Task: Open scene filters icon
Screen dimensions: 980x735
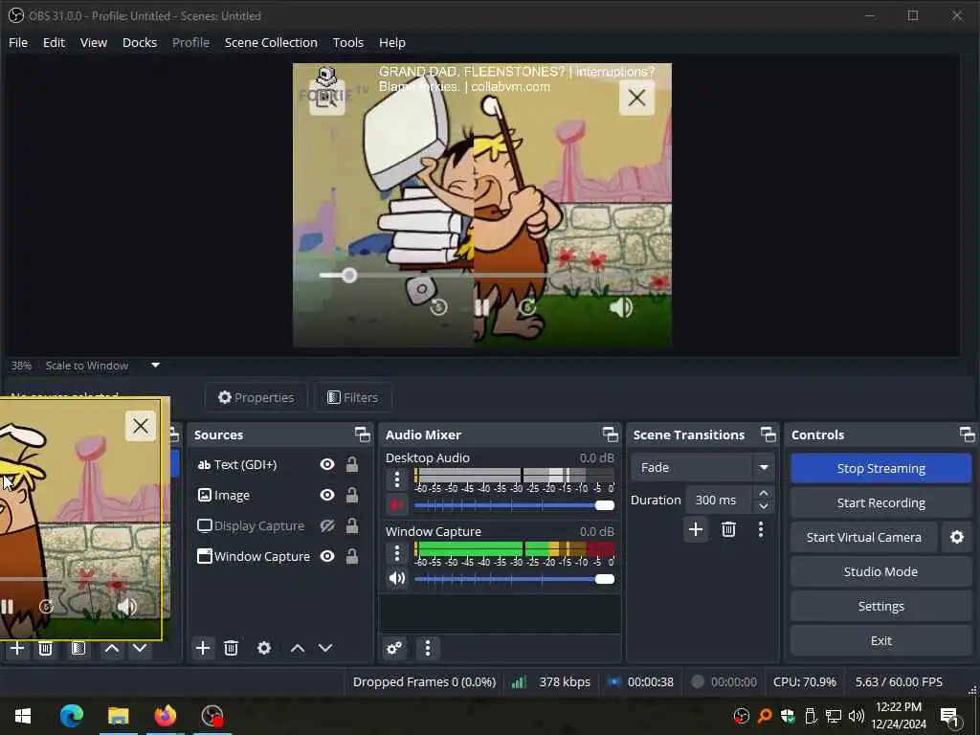Action: 78,648
